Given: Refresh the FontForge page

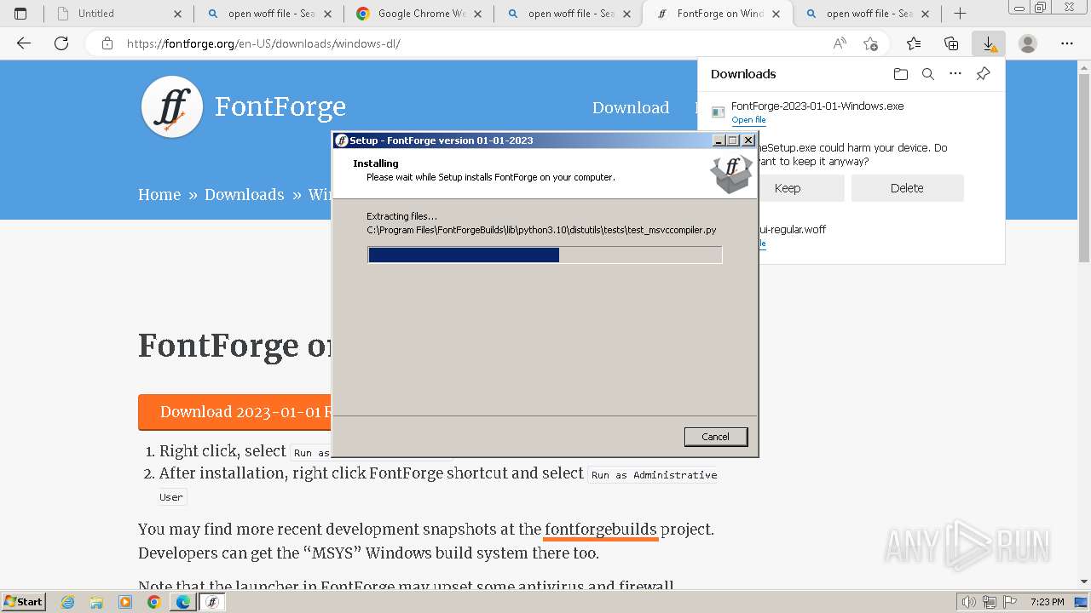Looking at the screenshot, I should (x=61, y=43).
